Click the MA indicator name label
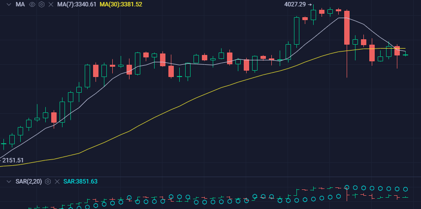Screen dimensions: 421x209 tap(20, 4)
